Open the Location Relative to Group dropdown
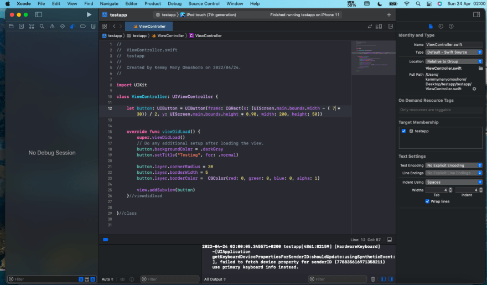 (x=454, y=61)
